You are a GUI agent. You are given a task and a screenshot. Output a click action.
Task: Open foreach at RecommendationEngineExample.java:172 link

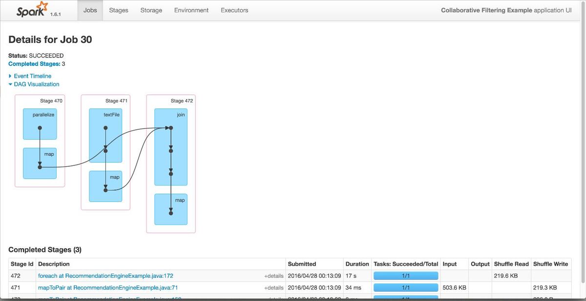click(x=105, y=276)
